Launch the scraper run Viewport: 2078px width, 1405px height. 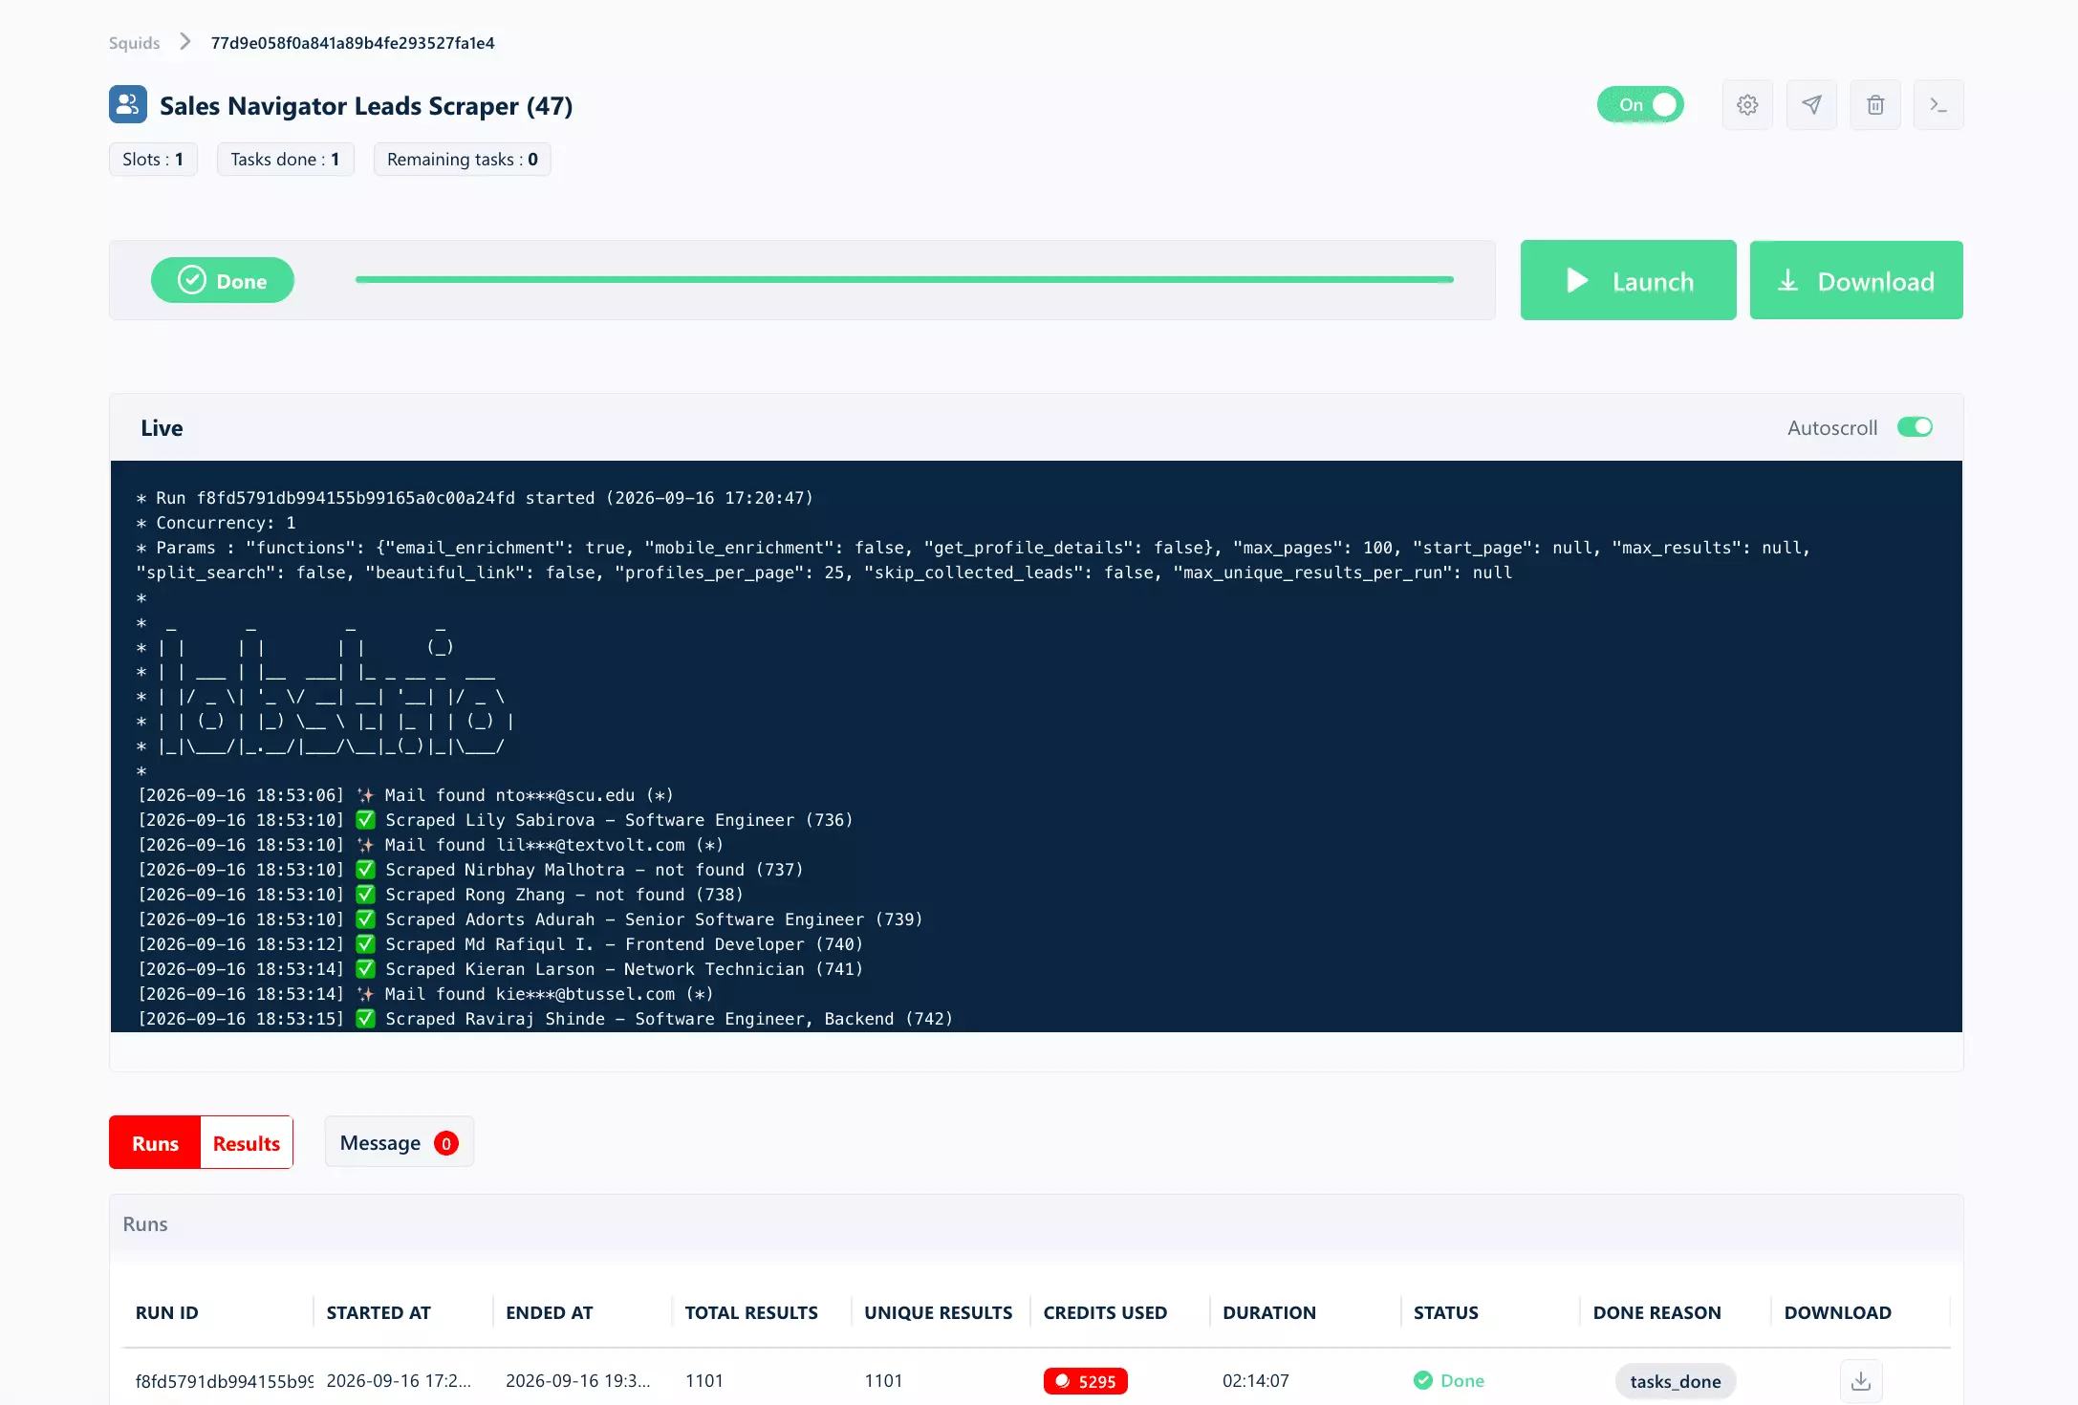tap(1628, 280)
